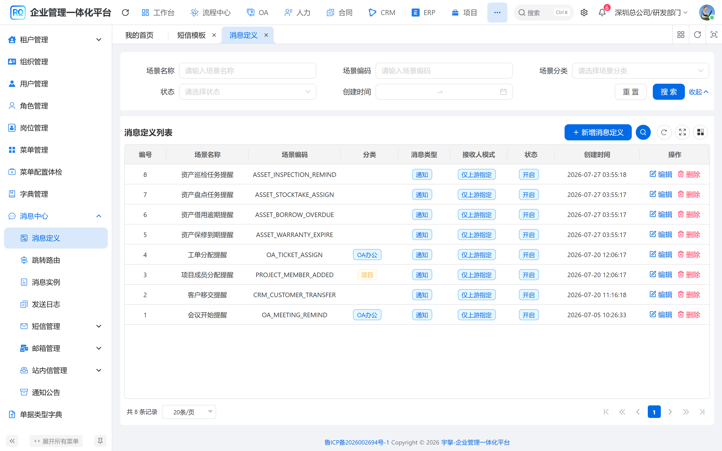The width and height of the screenshot is (722, 451).
Task: Open 发送日志 in sidebar
Action: [x=56, y=304]
